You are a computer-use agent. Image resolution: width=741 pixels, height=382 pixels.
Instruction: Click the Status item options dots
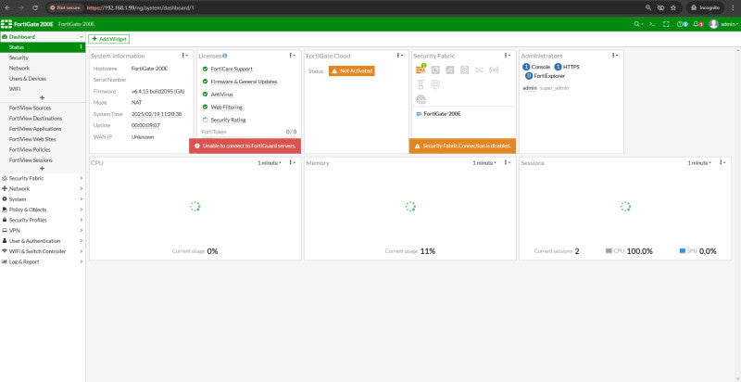(81, 47)
